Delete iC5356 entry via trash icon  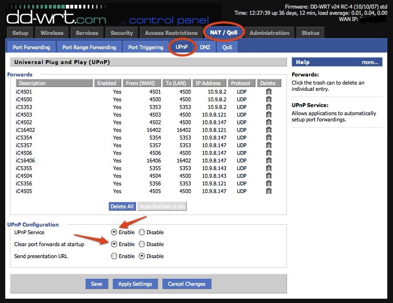269,184
